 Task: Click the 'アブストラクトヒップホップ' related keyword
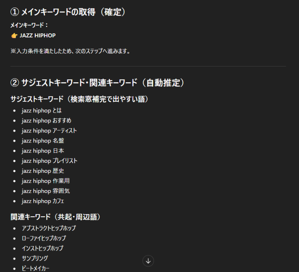(49, 228)
